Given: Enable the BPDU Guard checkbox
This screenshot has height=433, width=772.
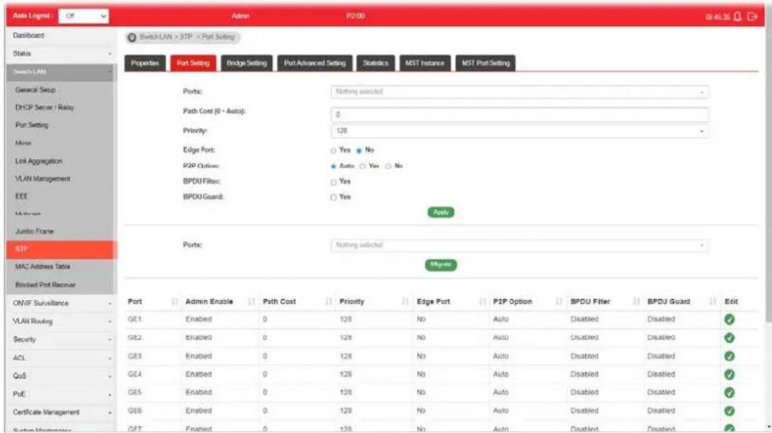Looking at the screenshot, I should pos(334,197).
